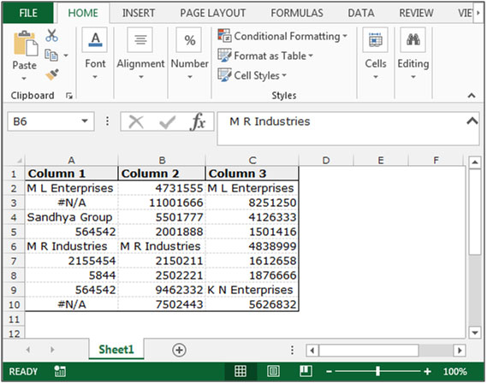
Task: Select row 1 header
Action: click(14, 174)
